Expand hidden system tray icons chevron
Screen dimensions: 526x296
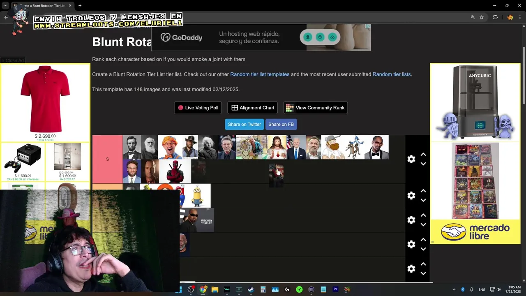pyautogui.click(x=454, y=289)
